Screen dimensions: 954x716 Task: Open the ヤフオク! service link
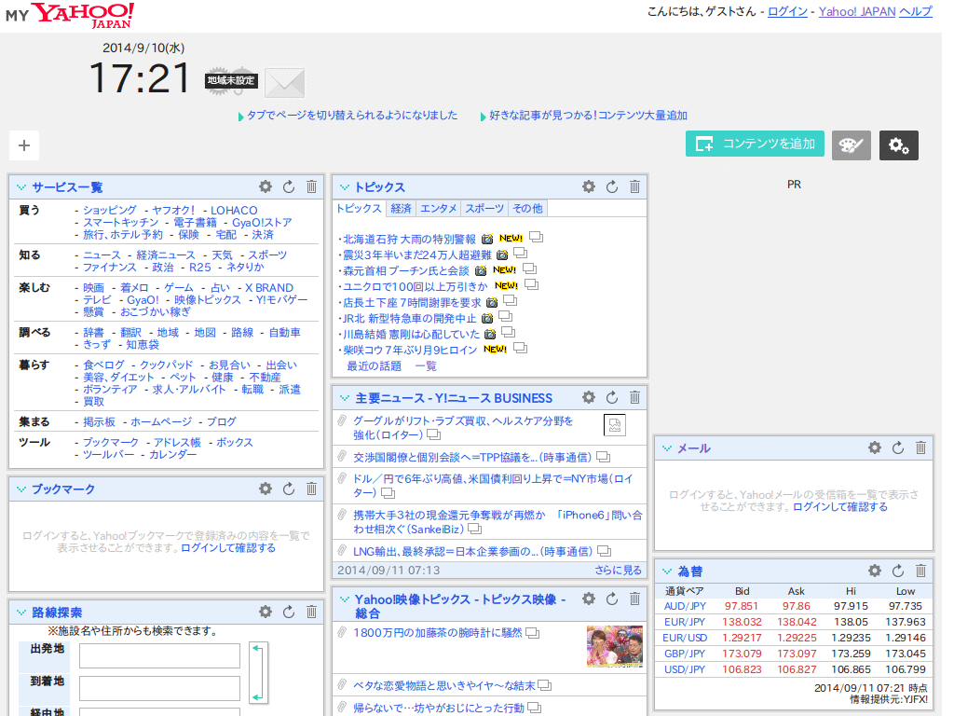(173, 210)
